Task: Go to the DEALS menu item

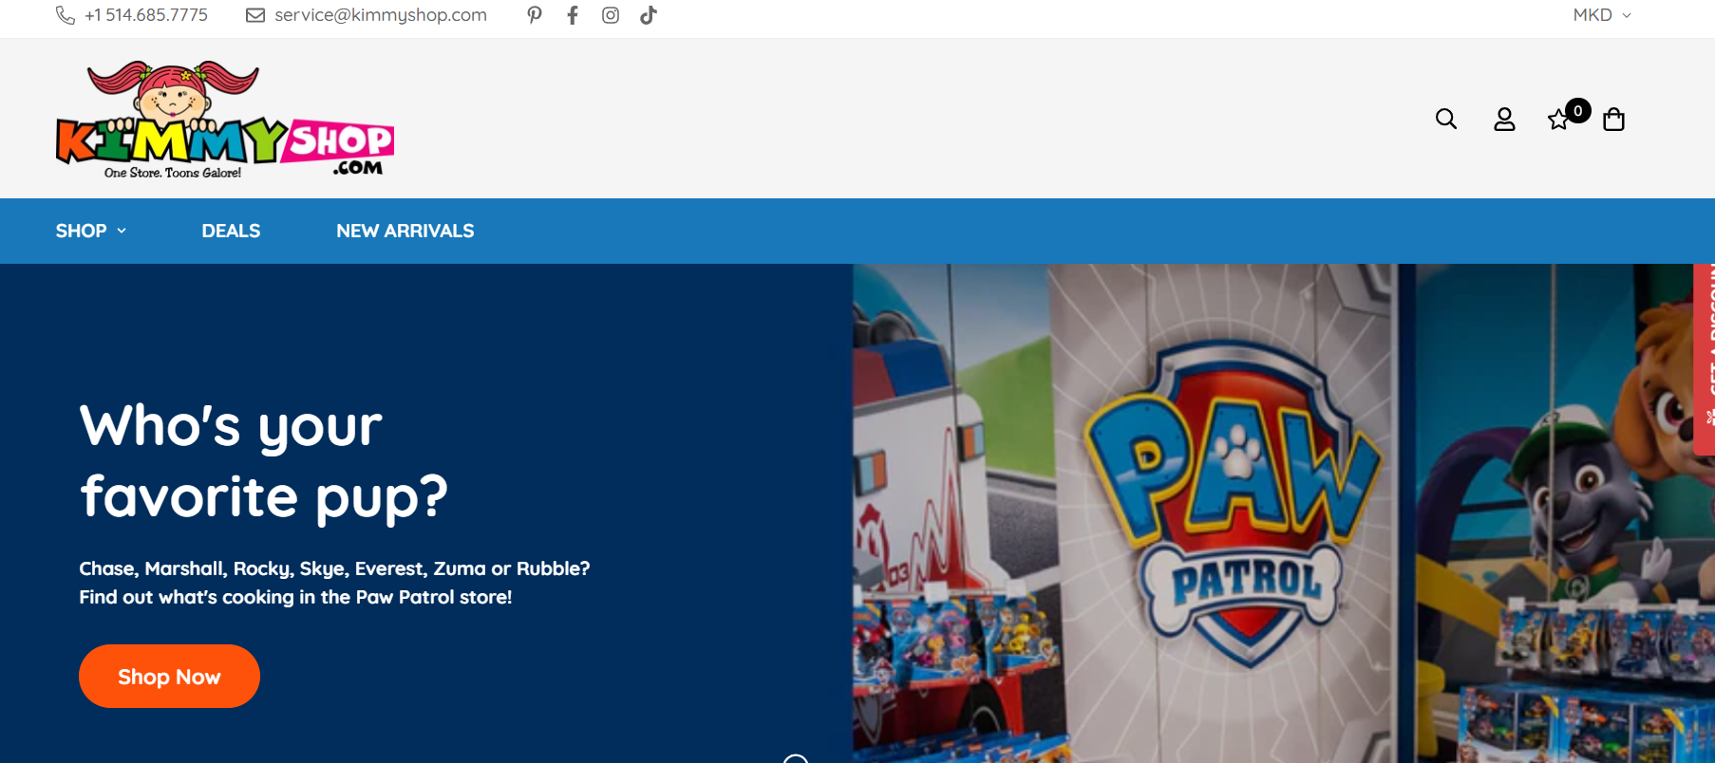Action: pos(231,231)
